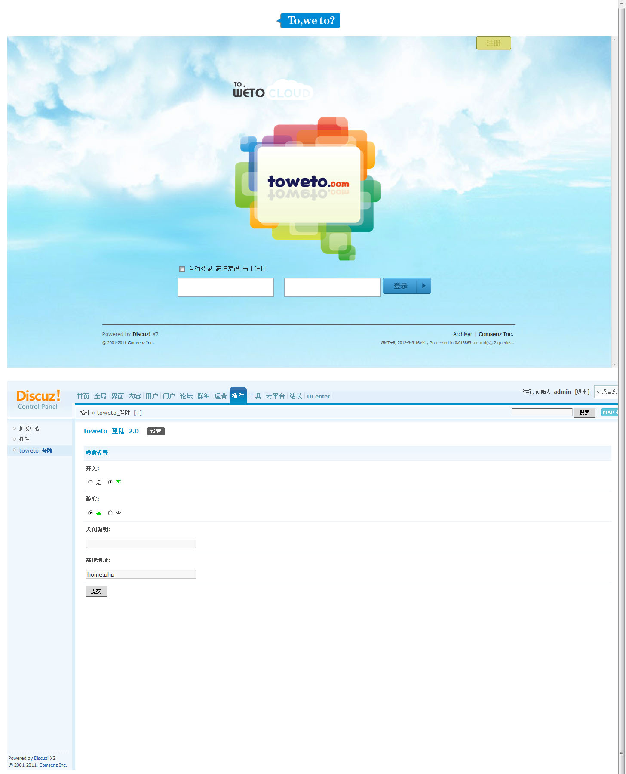The height and width of the screenshot is (774, 626).
Task: Open the 群组 menu
Action: point(203,396)
